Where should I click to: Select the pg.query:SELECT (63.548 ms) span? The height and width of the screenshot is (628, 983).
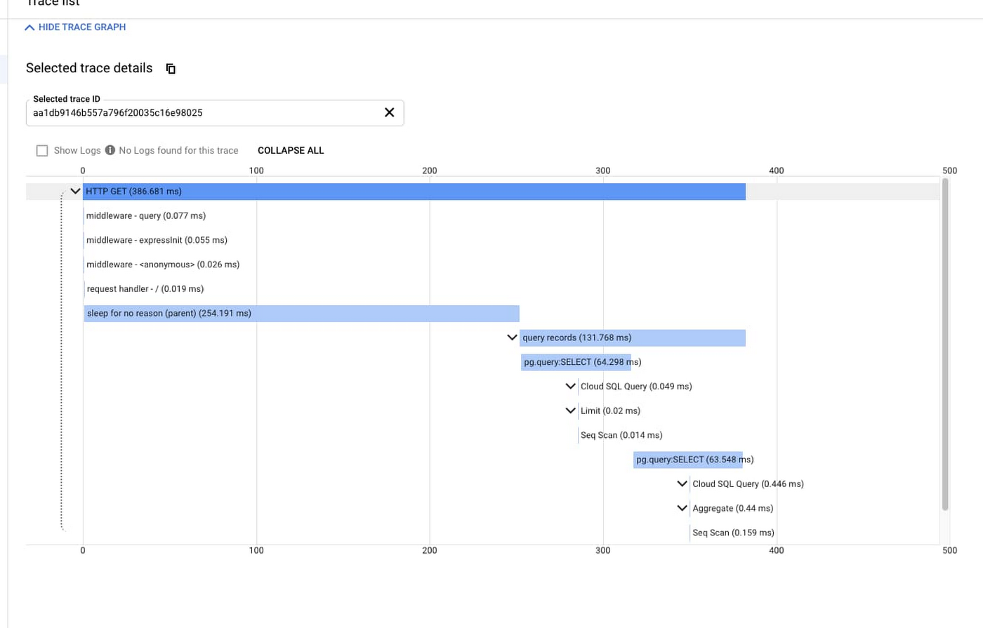(688, 460)
